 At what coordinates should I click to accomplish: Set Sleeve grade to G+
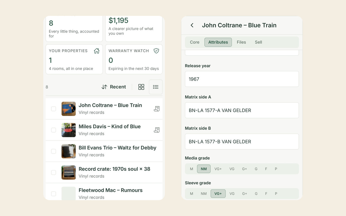tap(245, 194)
